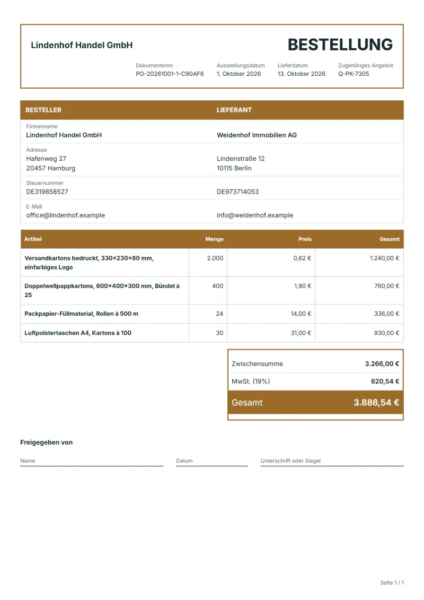Screen dimensions: 424x600
Task: Click the page indicator Seite 1 / 1
Action: coord(392,582)
